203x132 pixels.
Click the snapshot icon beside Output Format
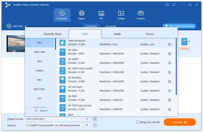tap(95, 119)
